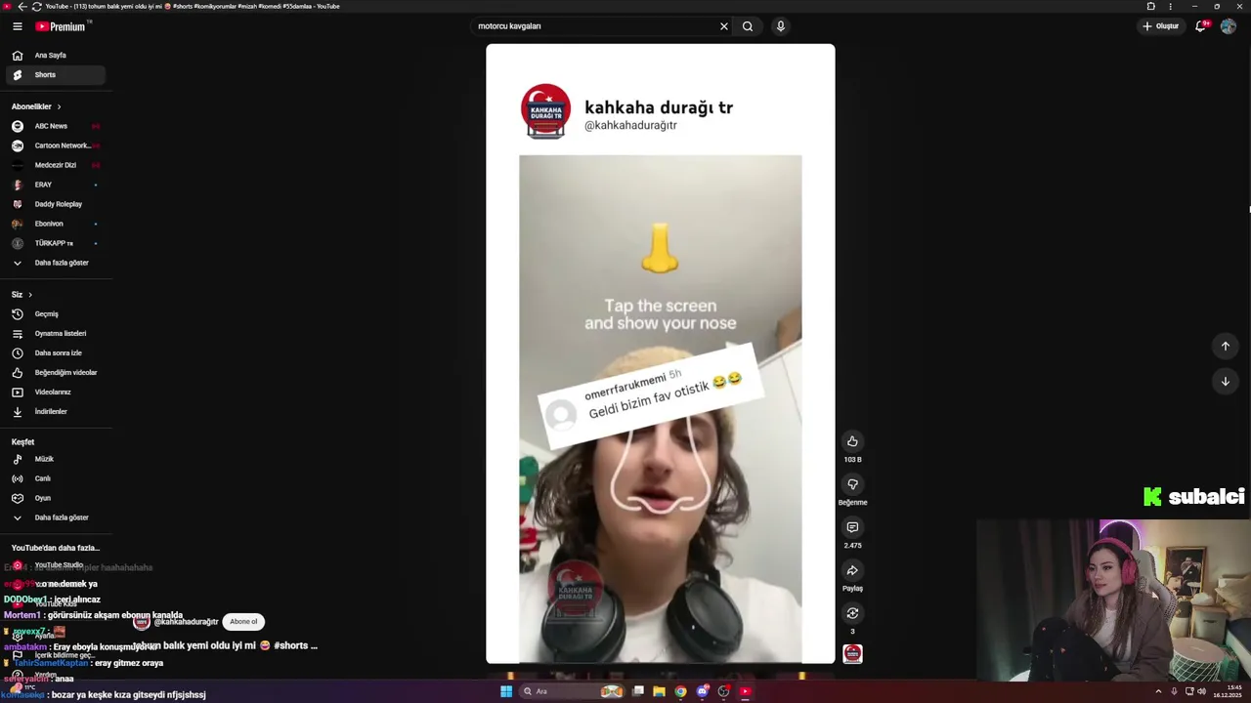Click the YouTube Premium logo
Screen dimensions: 1251x703
64,26
